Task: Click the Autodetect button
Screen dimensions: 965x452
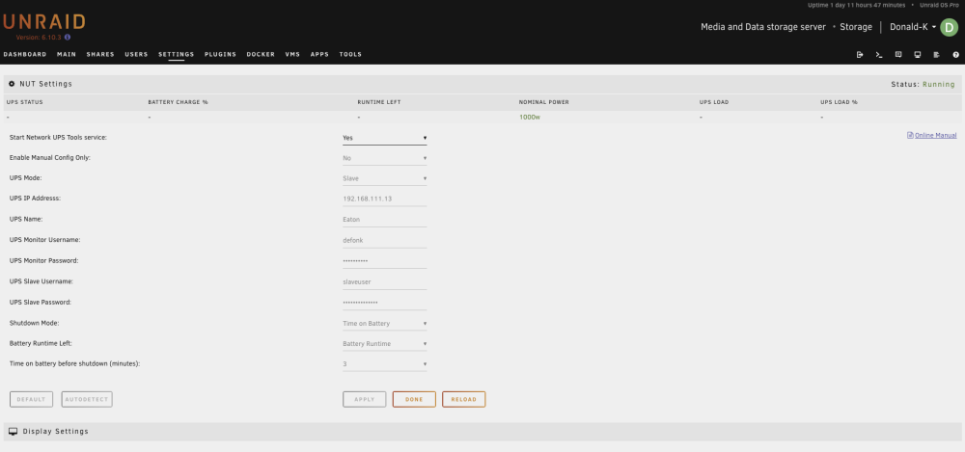Action: coord(87,399)
